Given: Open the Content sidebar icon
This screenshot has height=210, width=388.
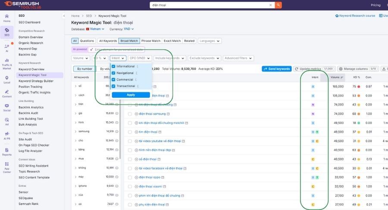Looking at the screenshot, I should 6,94.
